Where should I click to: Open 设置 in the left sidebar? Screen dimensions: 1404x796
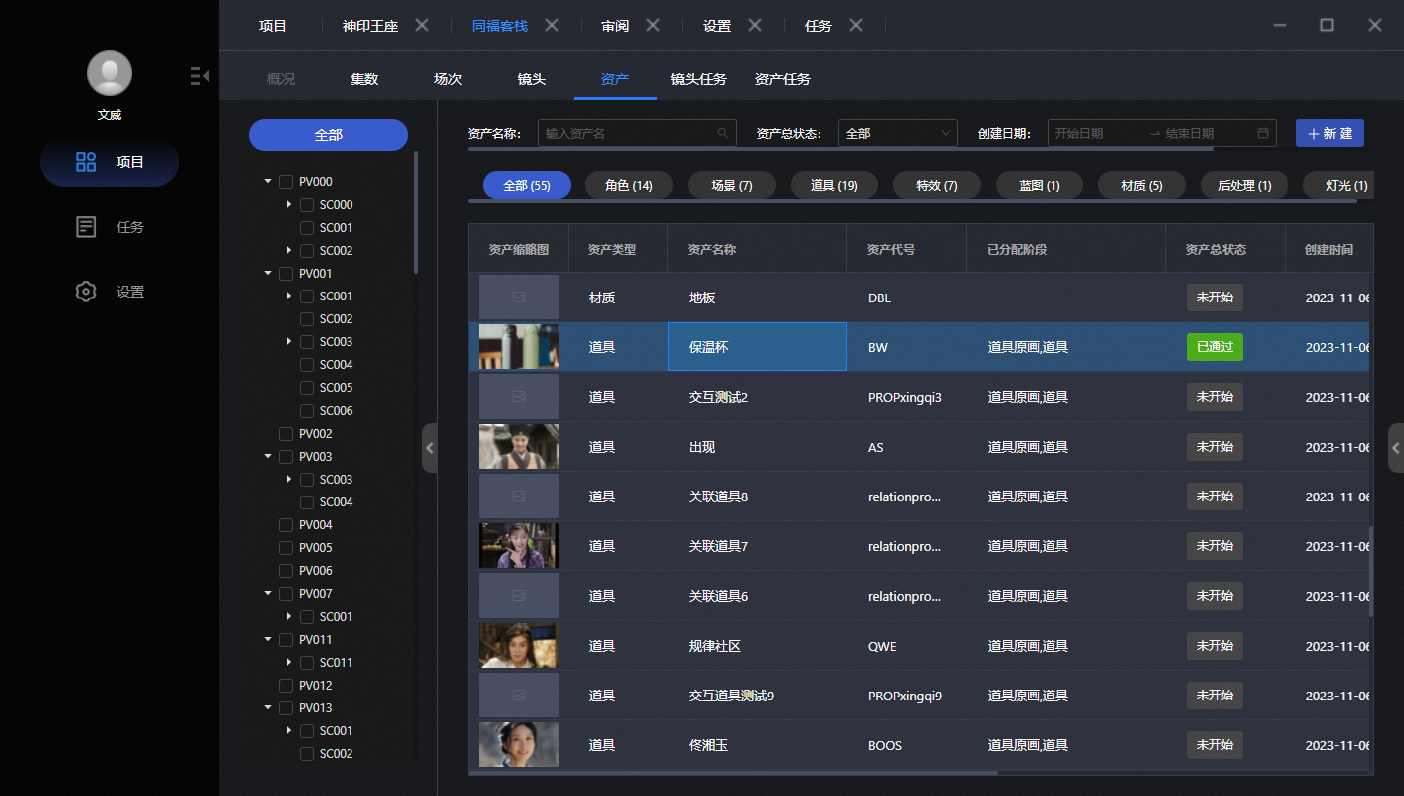pyautogui.click(x=110, y=292)
